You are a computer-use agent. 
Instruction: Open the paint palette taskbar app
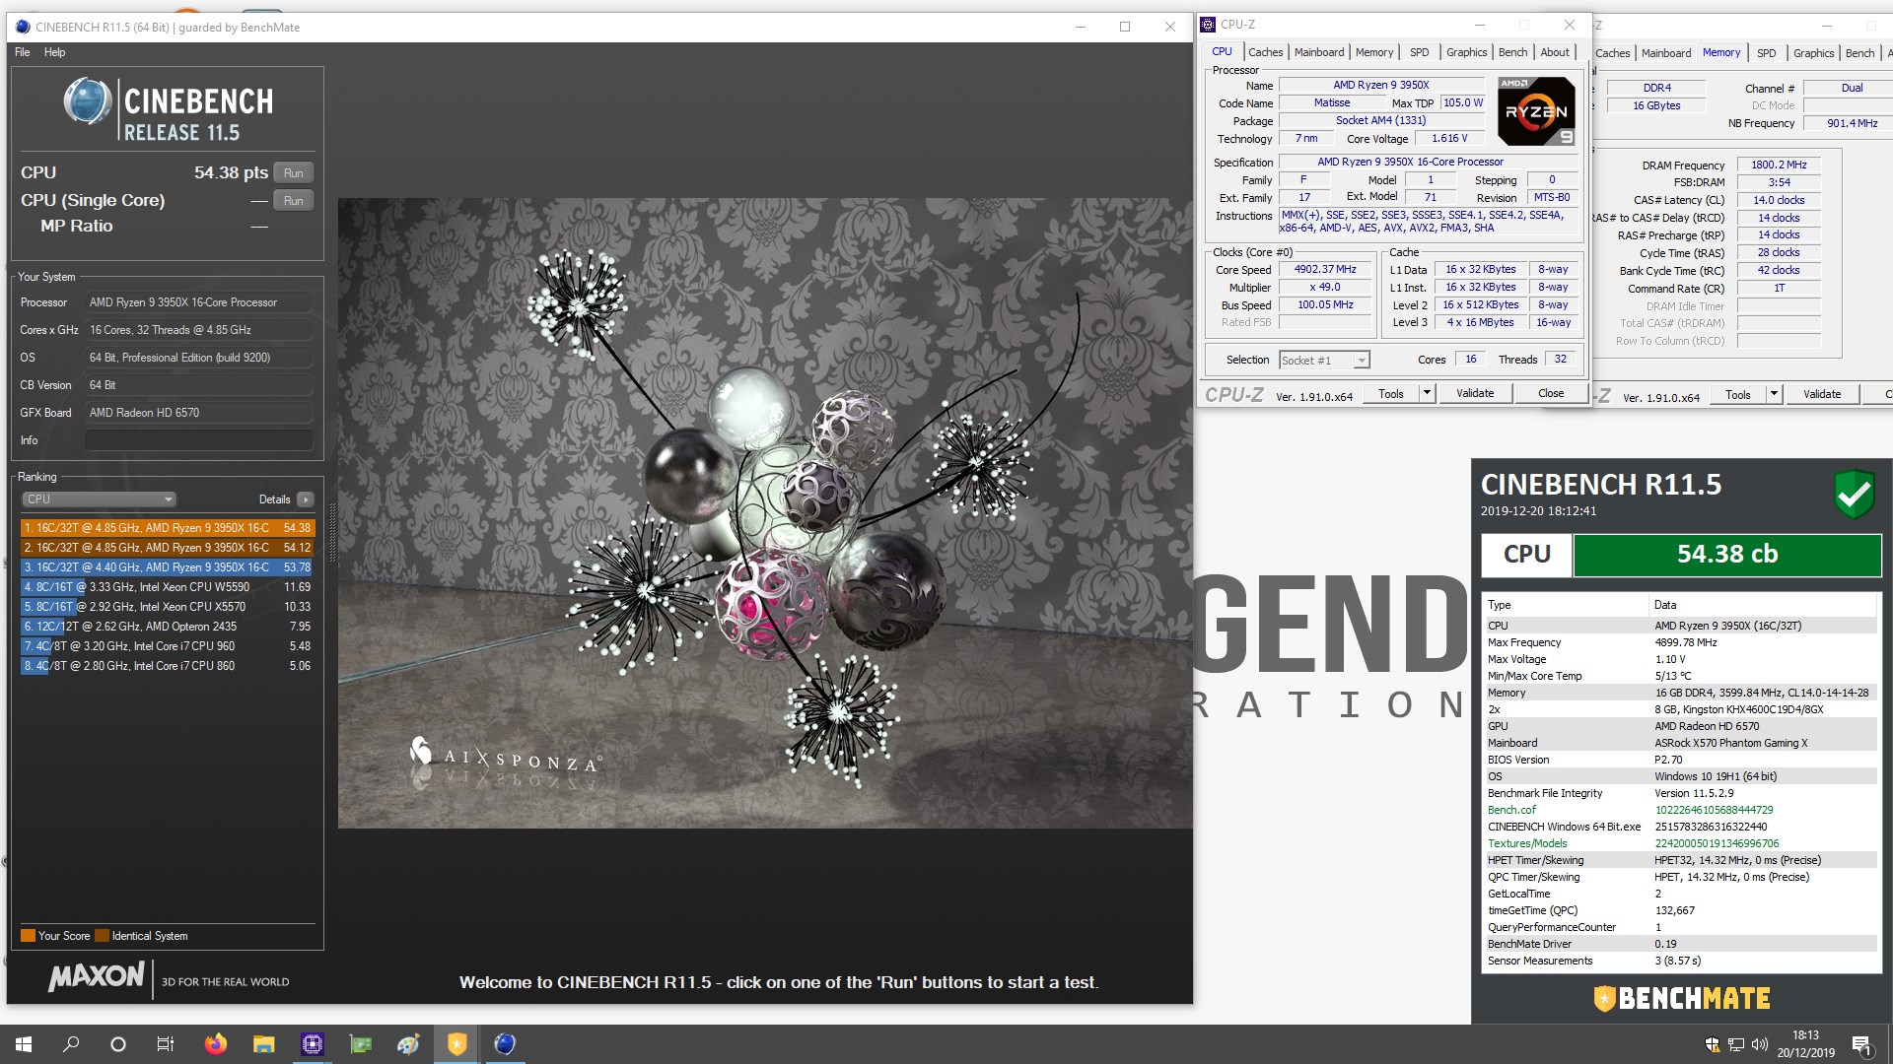[x=408, y=1044]
